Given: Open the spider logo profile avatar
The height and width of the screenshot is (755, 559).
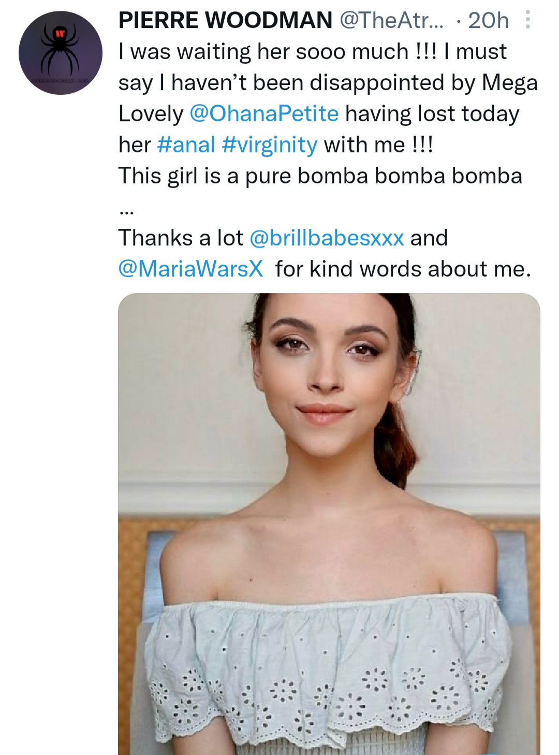Looking at the screenshot, I should (x=61, y=53).
